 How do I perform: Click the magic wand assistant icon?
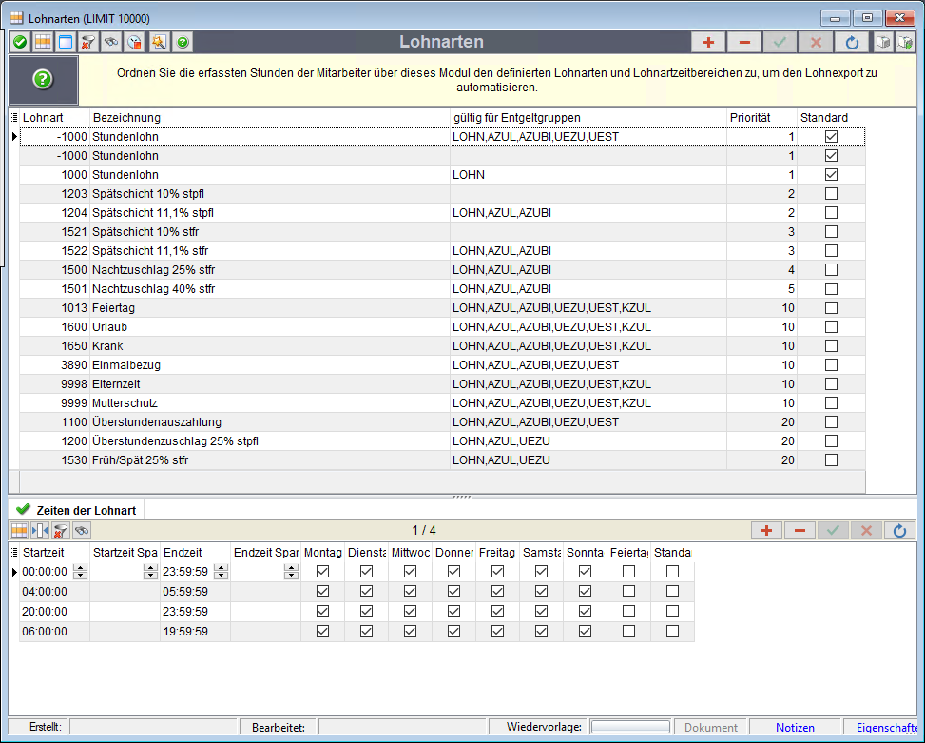coord(158,43)
